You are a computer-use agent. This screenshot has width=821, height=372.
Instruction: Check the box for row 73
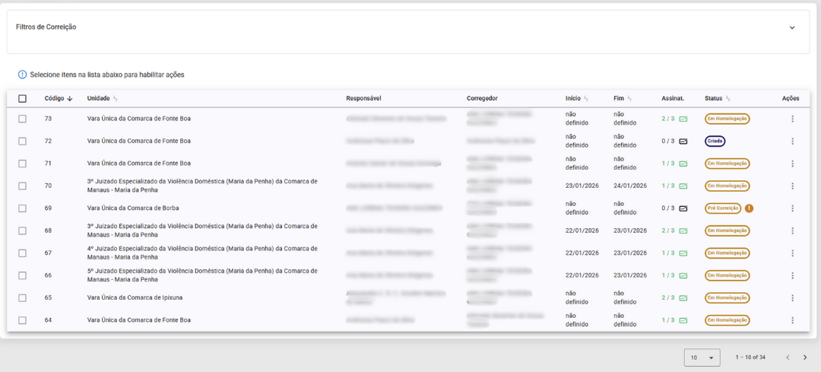pos(22,119)
